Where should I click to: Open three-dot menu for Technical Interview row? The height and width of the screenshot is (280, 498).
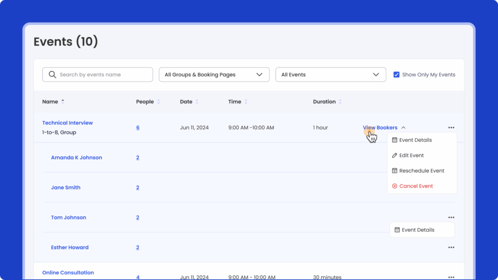click(451, 128)
